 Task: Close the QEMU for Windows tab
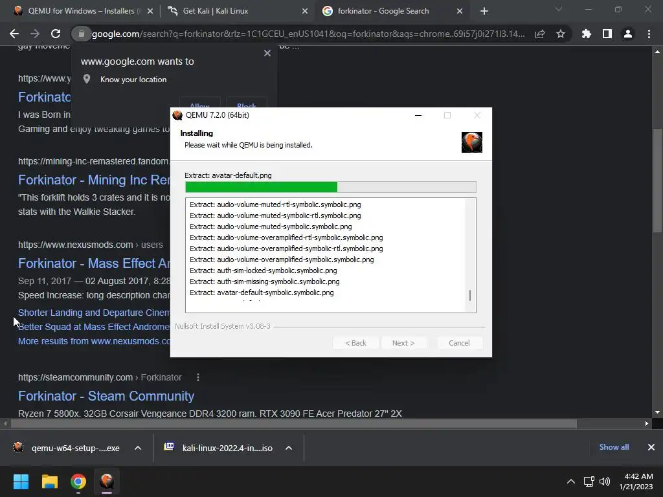click(150, 11)
